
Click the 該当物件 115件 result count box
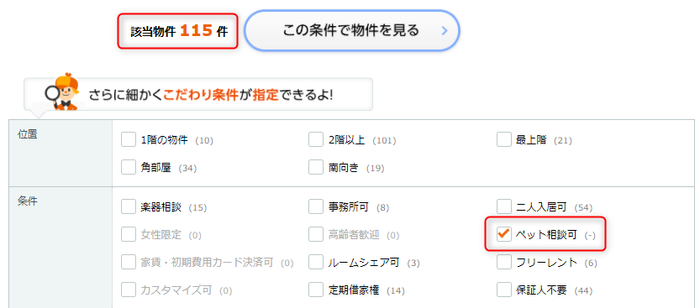click(177, 31)
